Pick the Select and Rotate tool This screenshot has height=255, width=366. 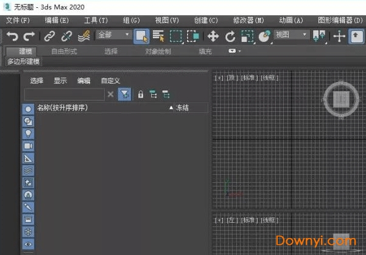pos(230,36)
